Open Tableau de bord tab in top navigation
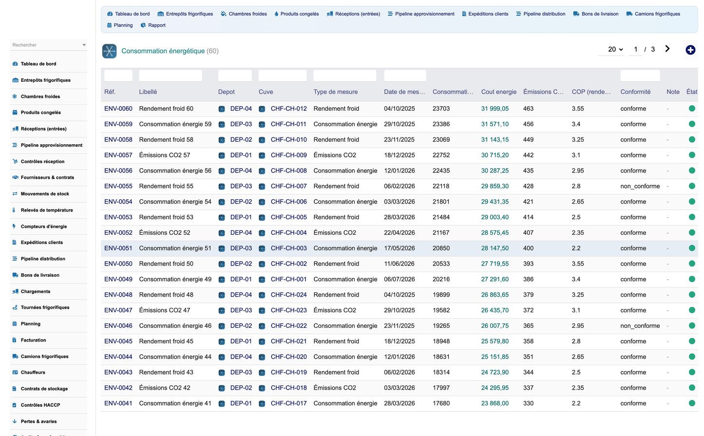Image resolution: width=704 pixels, height=436 pixels. (128, 14)
